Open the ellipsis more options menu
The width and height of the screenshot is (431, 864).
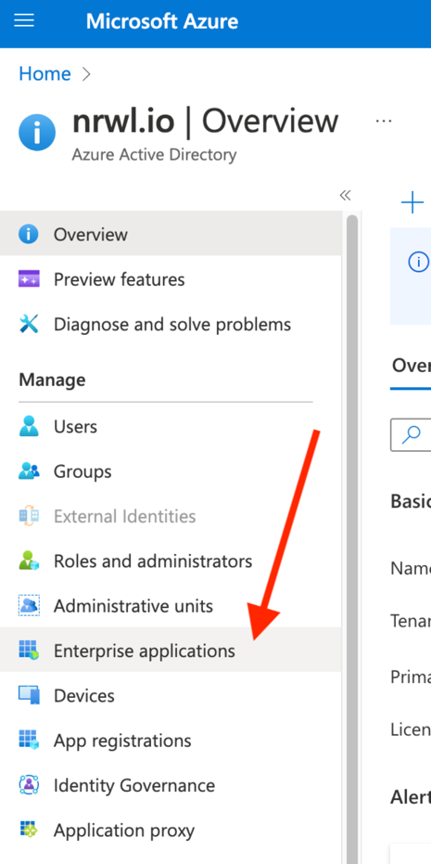pos(384,121)
